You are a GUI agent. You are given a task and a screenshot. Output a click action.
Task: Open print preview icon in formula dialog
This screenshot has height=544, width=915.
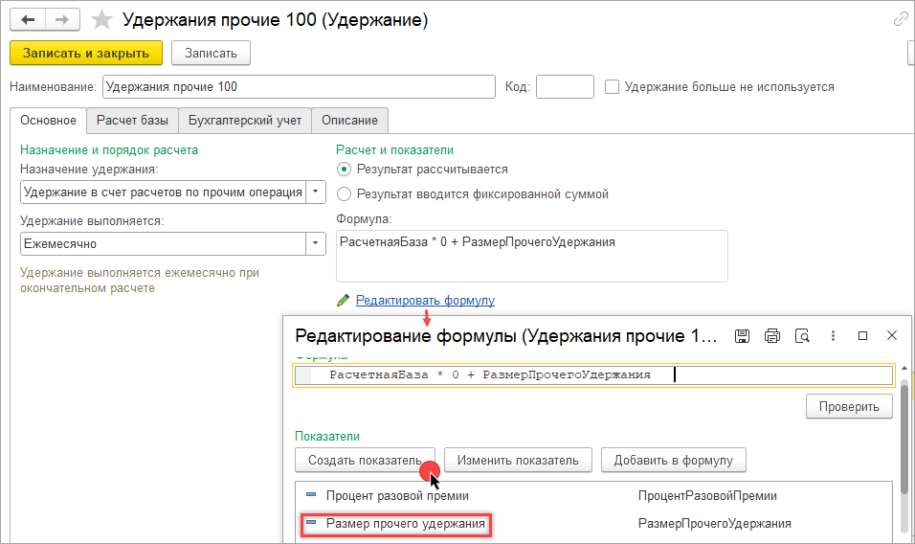point(803,336)
